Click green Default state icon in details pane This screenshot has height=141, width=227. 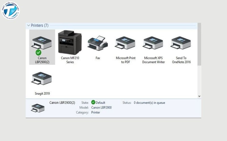coord(93,103)
